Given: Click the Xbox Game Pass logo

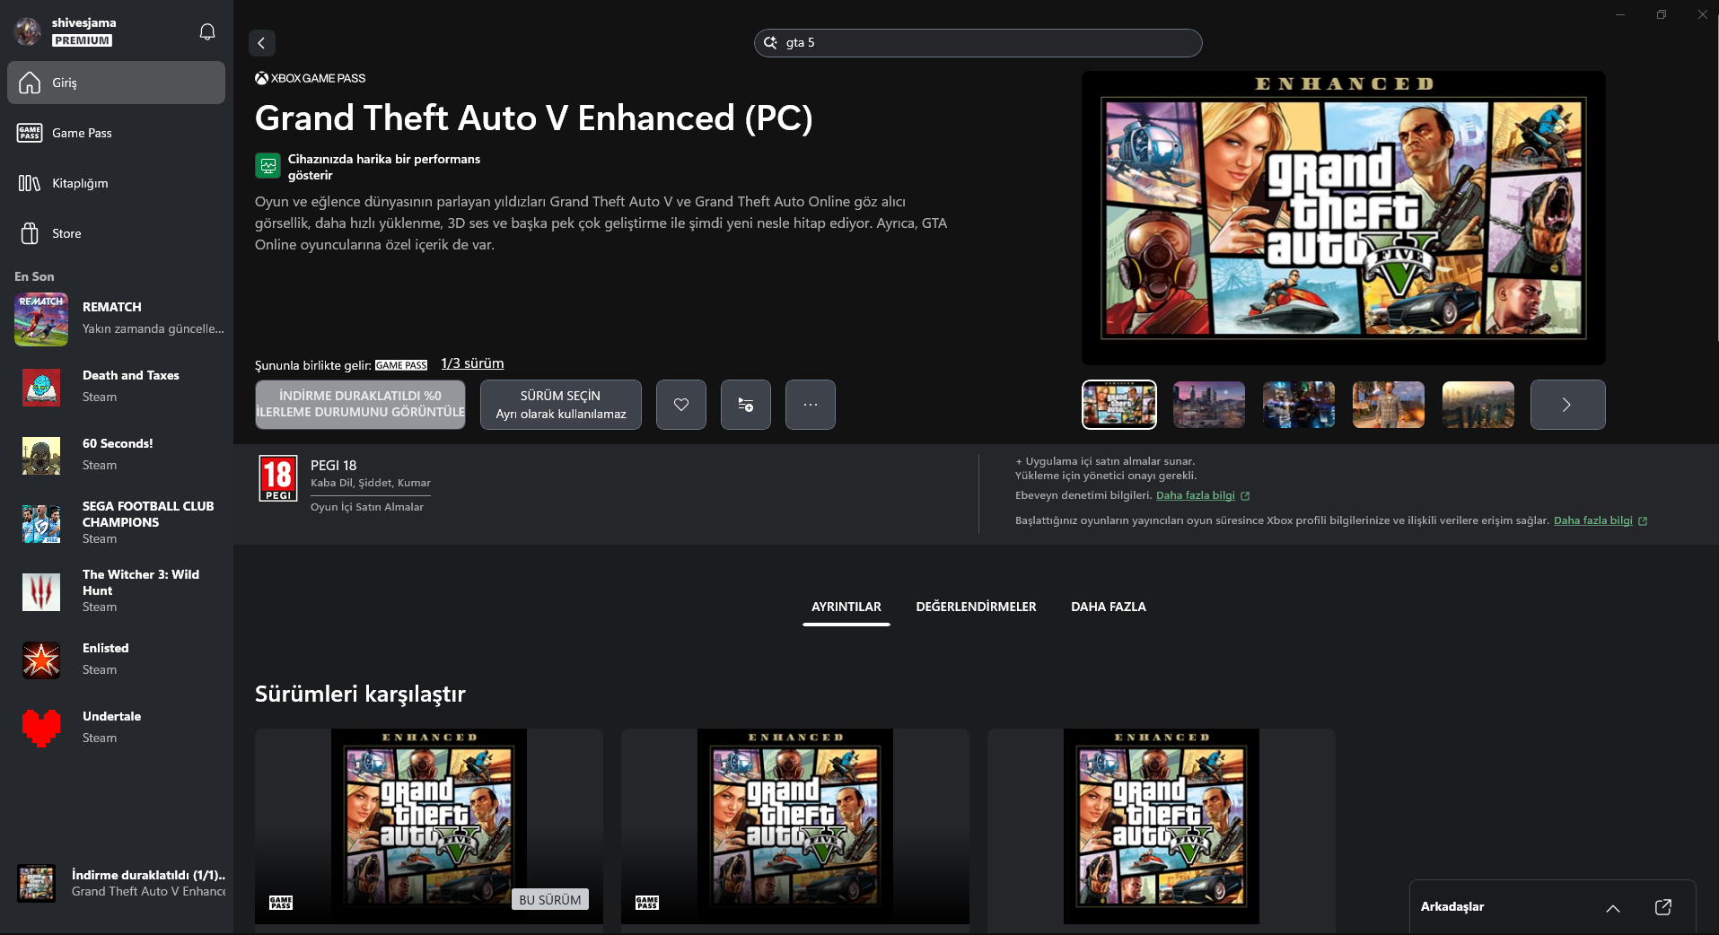Looking at the screenshot, I should click(x=311, y=78).
